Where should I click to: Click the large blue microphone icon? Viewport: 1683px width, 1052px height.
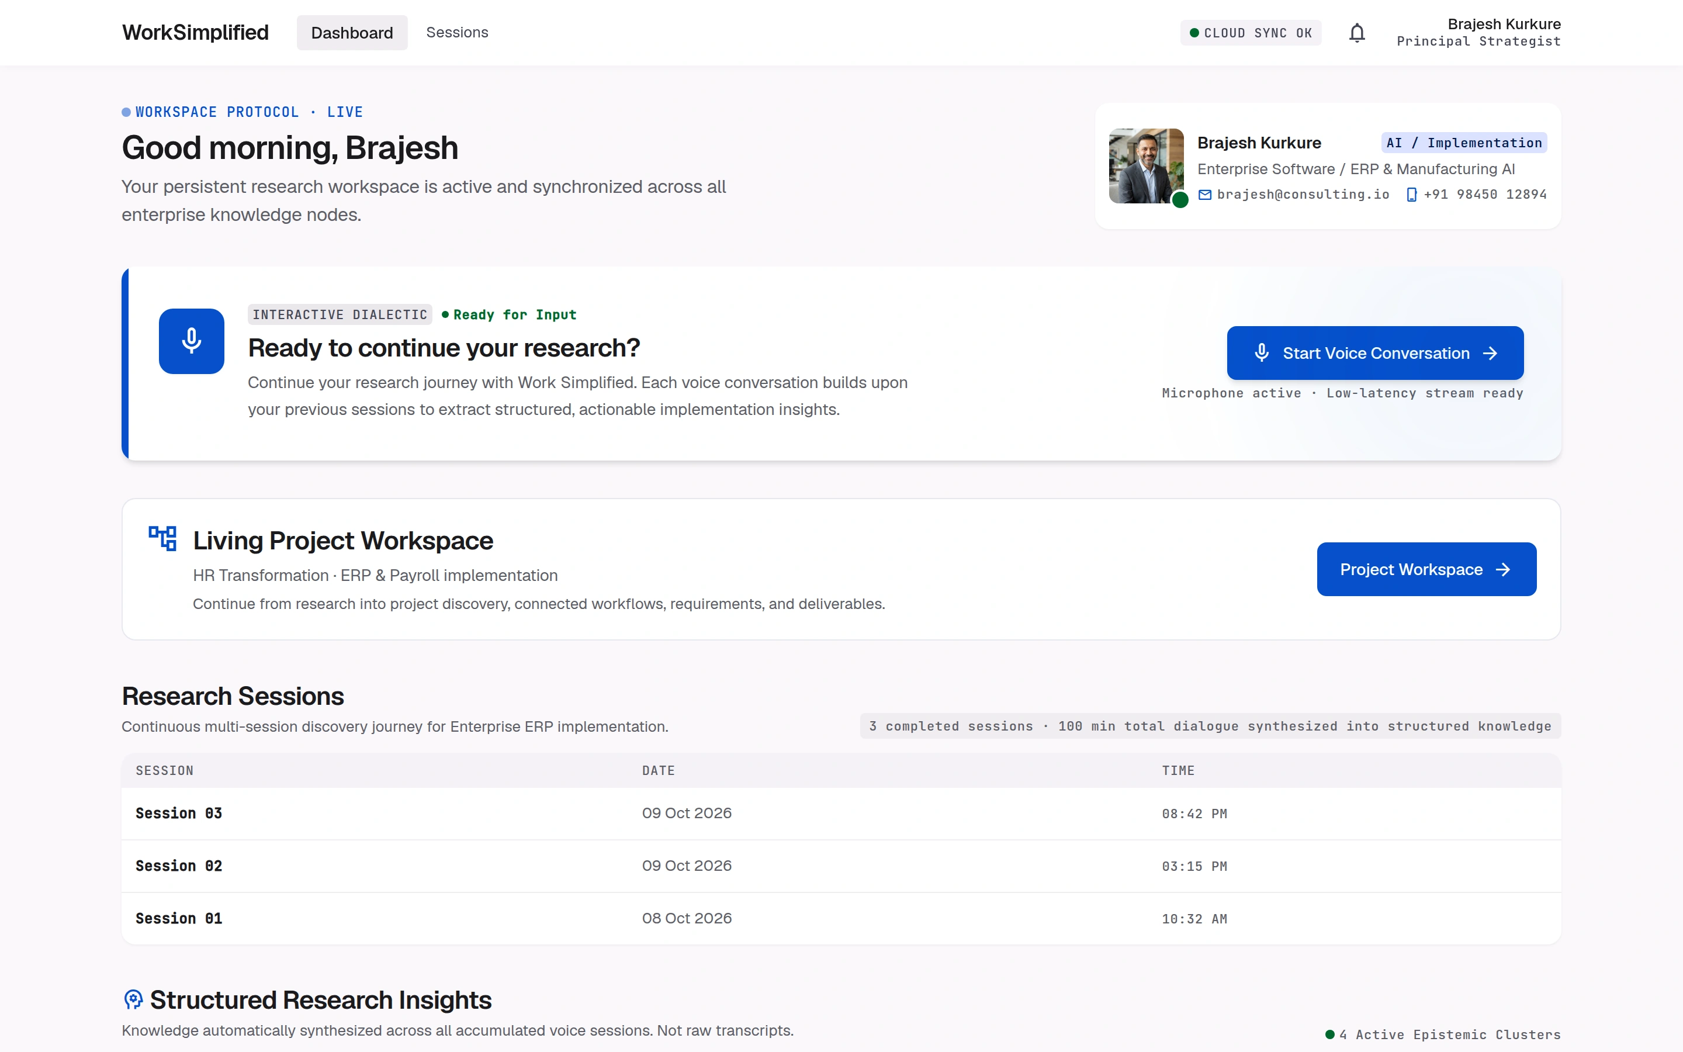coord(191,341)
